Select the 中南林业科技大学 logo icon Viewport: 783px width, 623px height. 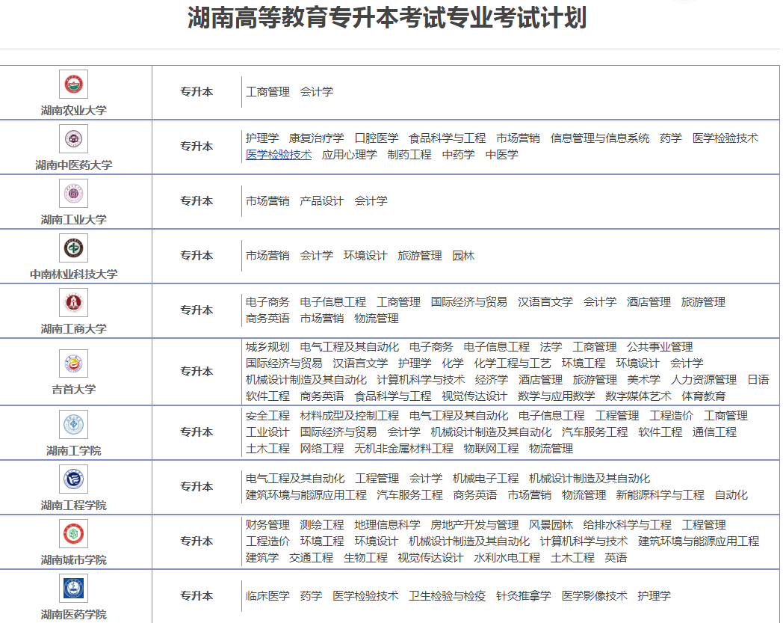tap(73, 248)
